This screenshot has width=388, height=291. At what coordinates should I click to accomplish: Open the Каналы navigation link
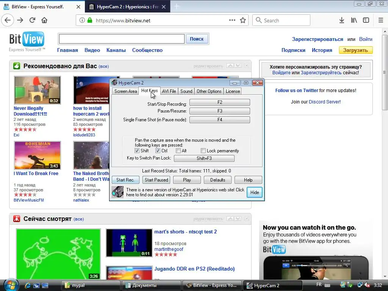tap(116, 50)
